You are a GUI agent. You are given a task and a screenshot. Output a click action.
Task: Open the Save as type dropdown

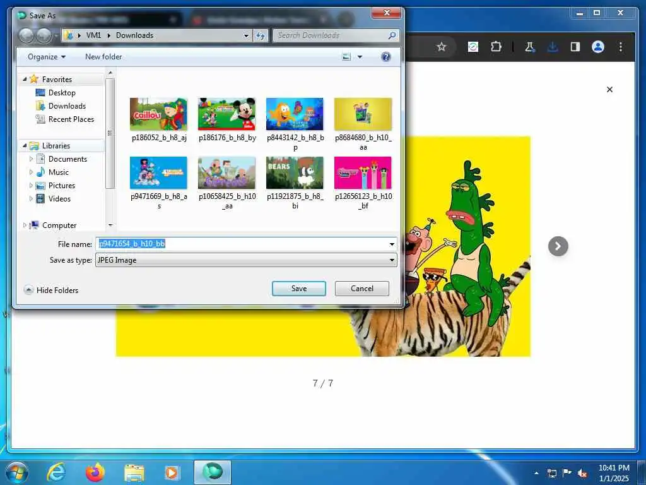pos(392,260)
